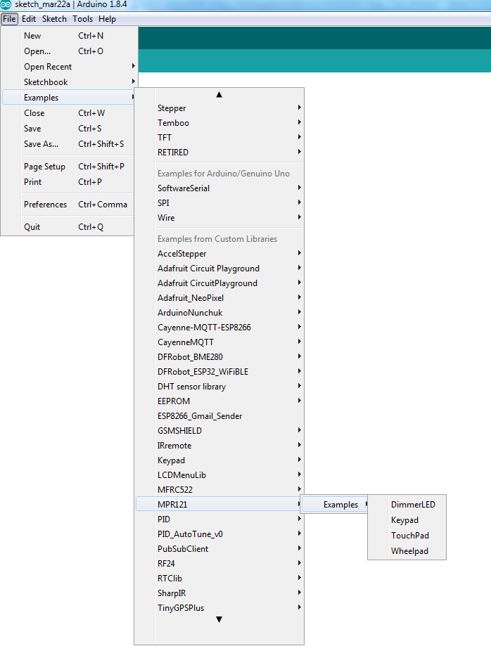Image resolution: width=491 pixels, height=665 pixels.
Task: Open the File menu
Action: [x=9, y=19]
